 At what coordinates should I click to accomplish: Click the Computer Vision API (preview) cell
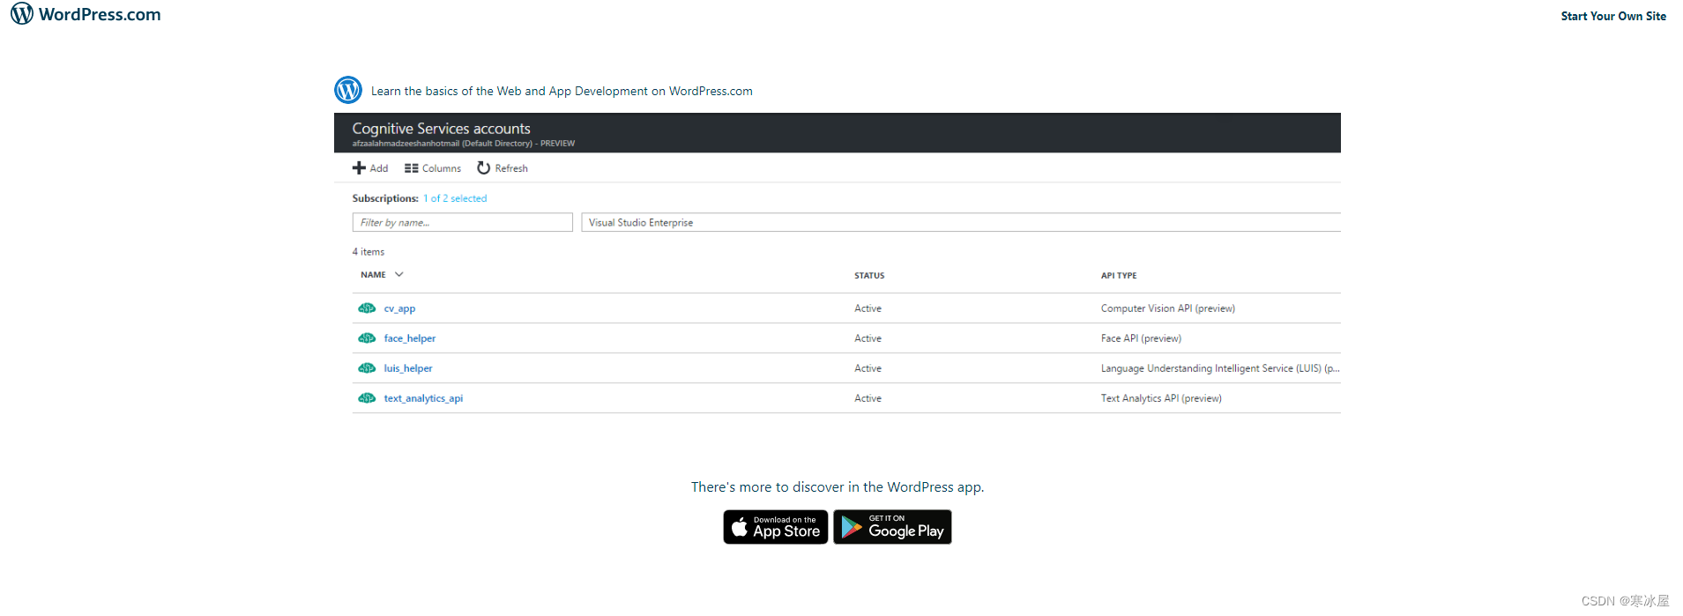coord(1168,308)
